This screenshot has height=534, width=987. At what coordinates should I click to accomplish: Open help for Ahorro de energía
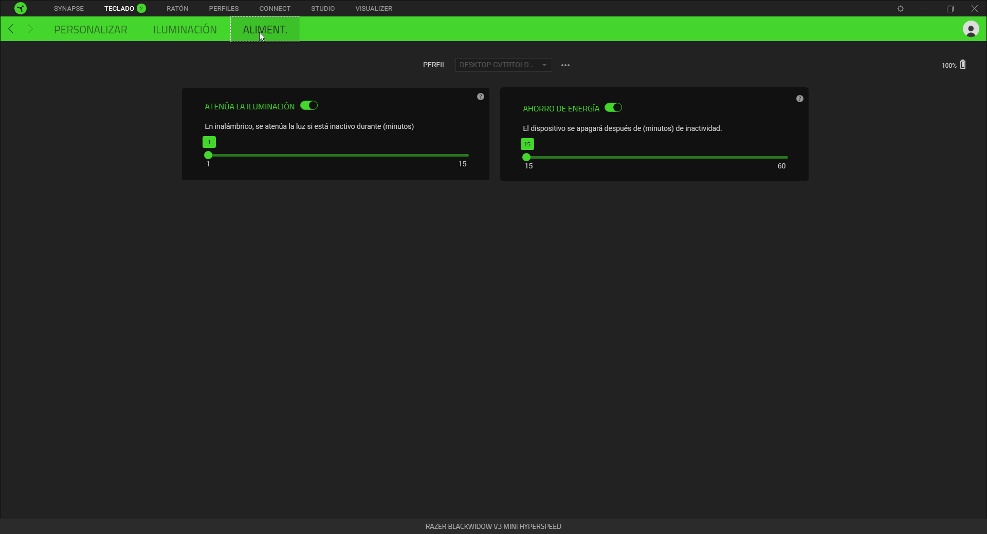tap(800, 99)
